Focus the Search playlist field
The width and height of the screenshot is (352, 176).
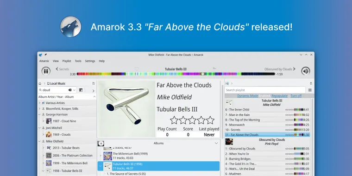pyautogui.click(x=265, y=90)
